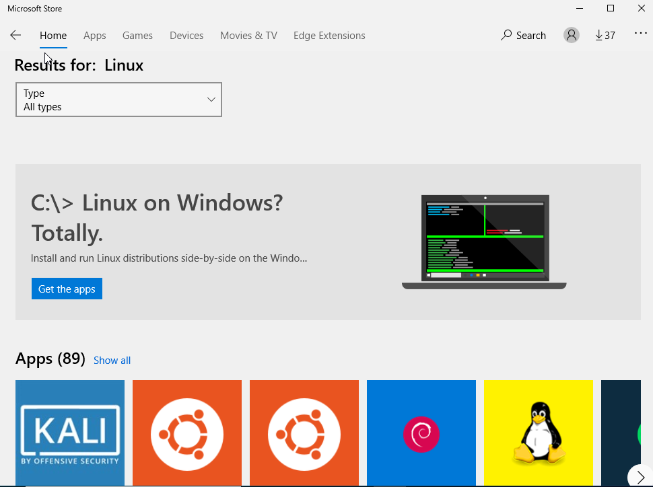Open the Downloads showing 37 items
Viewport: 653px width, 487px height.
(x=604, y=35)
